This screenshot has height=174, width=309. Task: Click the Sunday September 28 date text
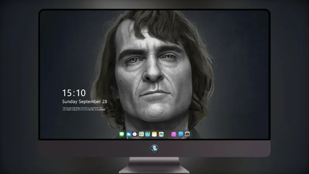coord(85,101)
